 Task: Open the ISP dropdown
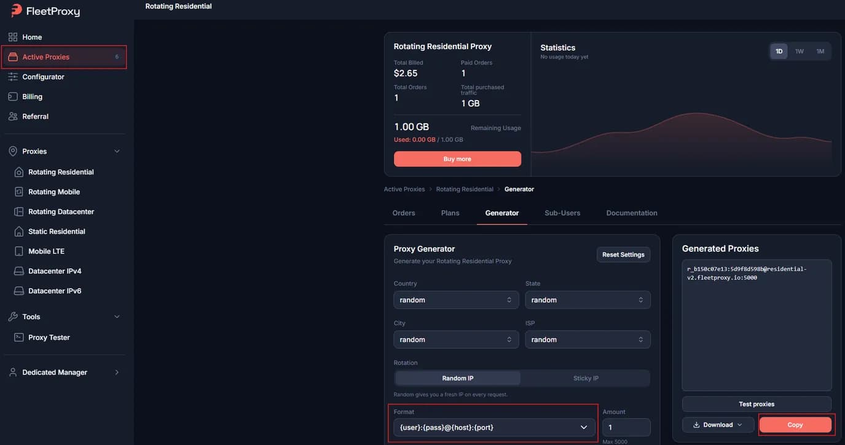588,339
